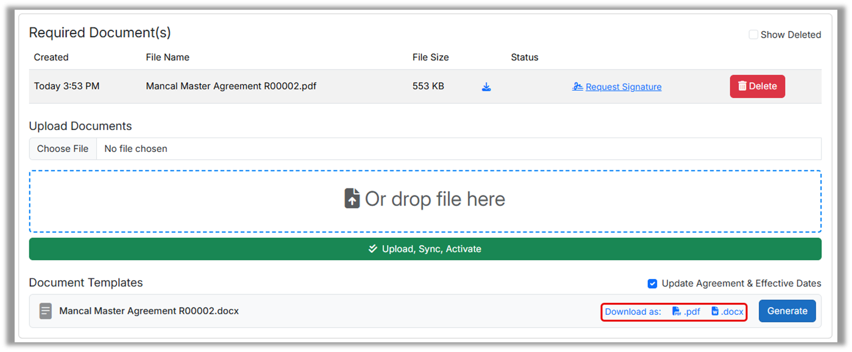Viewport: 852px width, 352px height.
Task: Click the Upload, Sync, Activate text
Action: tap(431, 249)
